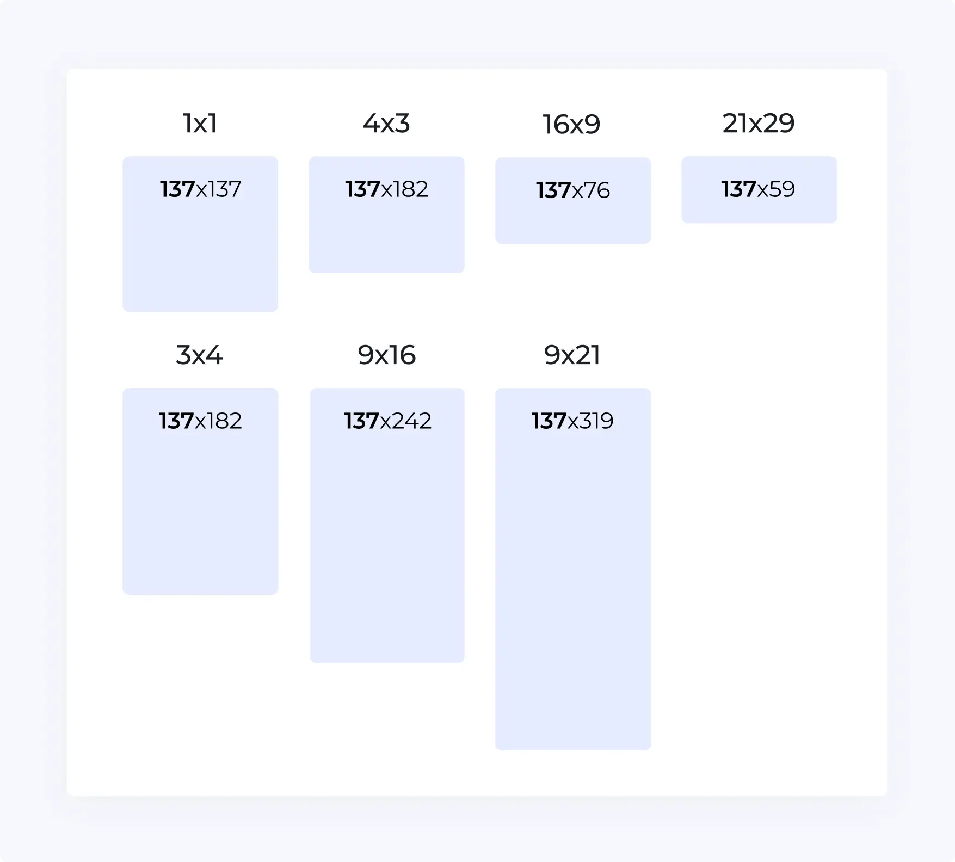Image resolution: width=955 pixels, height=862 pixels.
Task: Select the 137x319 dimension text
Action: coord(572,421)
